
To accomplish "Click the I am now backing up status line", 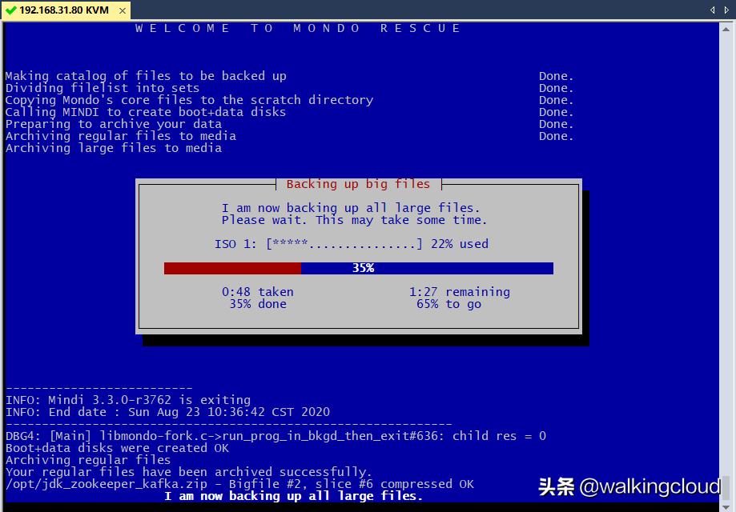I will tap(292, 496).
